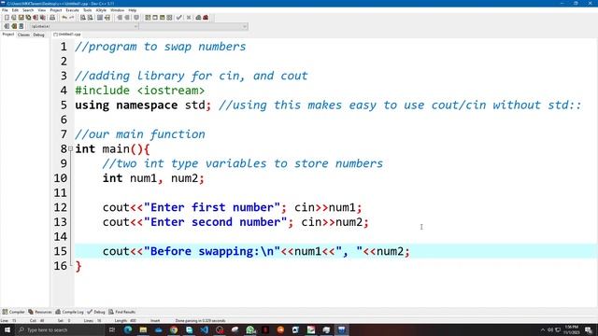This screenshot has height=336, width=598.
Task: Open the File menu
Action: tap(5, 10)
